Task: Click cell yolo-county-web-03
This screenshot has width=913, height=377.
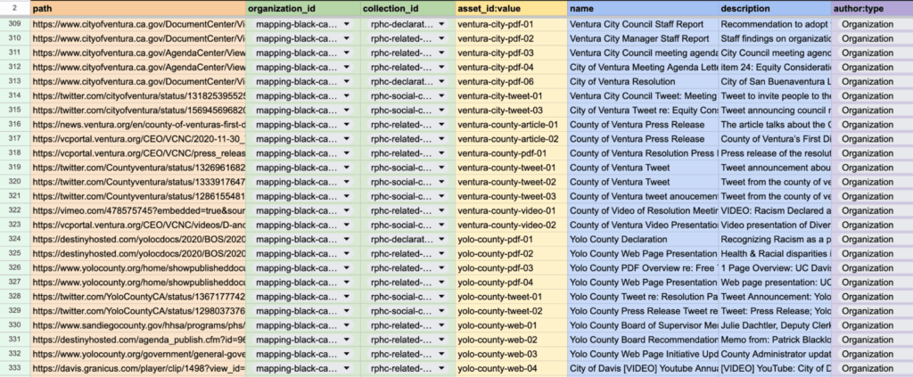Action: pos(511,355)
